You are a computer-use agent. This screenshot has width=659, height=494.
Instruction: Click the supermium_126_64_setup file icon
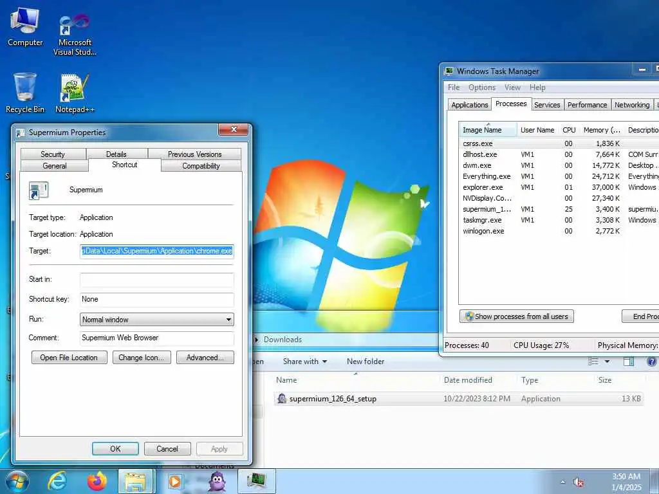point(282,398)
